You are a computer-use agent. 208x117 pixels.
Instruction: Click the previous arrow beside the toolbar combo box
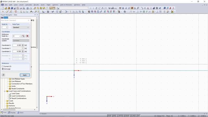(91, 8)
